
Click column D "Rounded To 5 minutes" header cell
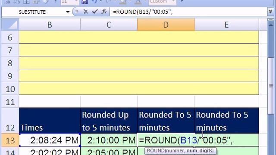pyautogui.click(x=166, y=121)
